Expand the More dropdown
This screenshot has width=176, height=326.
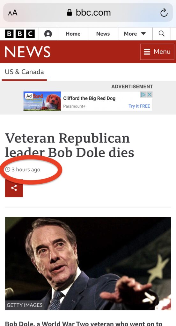pos(135,34)
